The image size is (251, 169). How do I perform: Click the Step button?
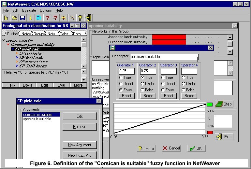click(224, 104)
